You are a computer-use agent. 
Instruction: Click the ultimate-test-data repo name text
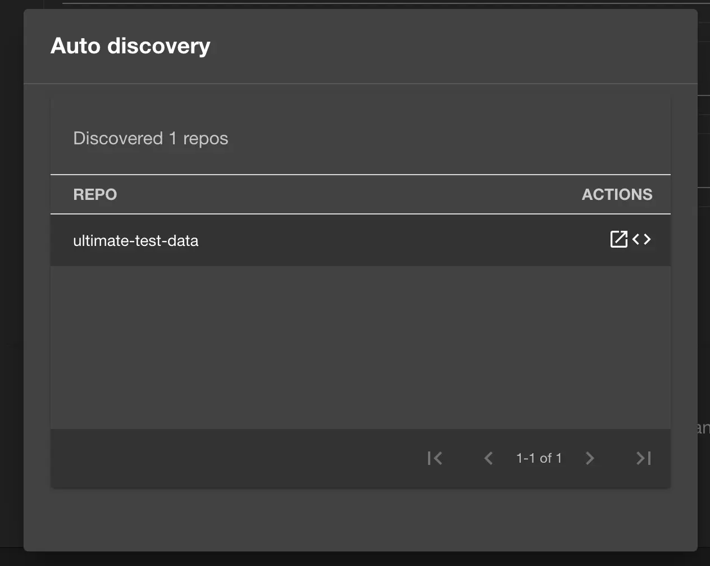[136, 240]
